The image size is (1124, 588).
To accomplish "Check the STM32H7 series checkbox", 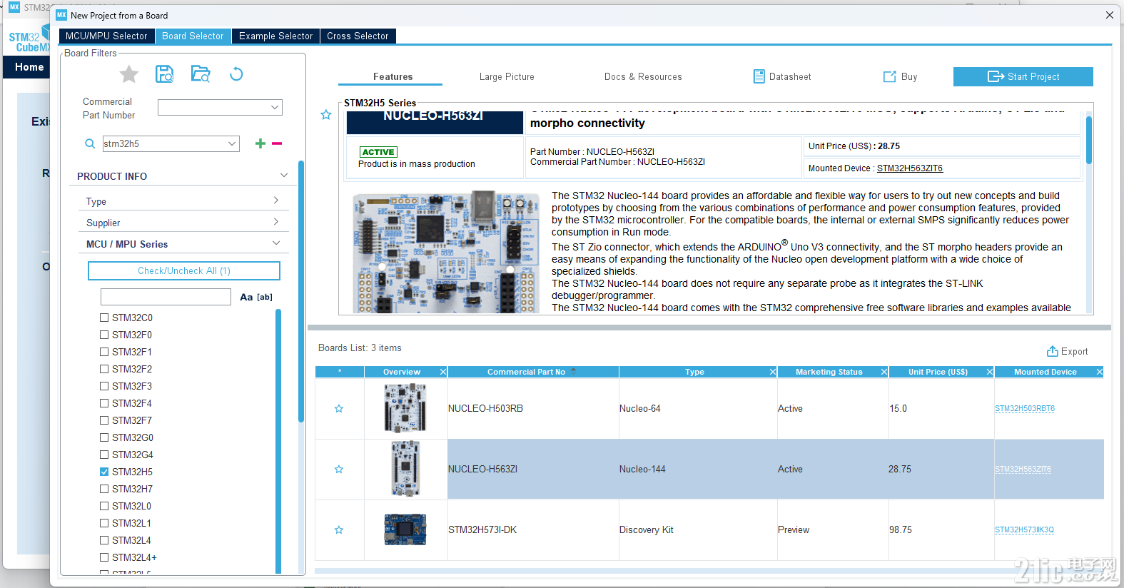I will (104, 489).
